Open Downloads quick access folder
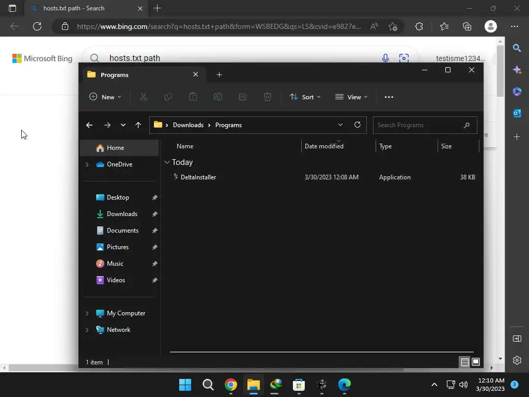The width and height of the screenshot is (529, 397). pos(119,214)
